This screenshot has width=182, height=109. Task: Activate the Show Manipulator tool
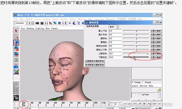[x=16, y=72]
